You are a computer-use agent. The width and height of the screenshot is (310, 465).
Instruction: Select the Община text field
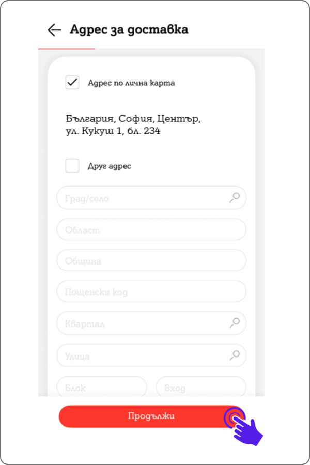point(151,261)
